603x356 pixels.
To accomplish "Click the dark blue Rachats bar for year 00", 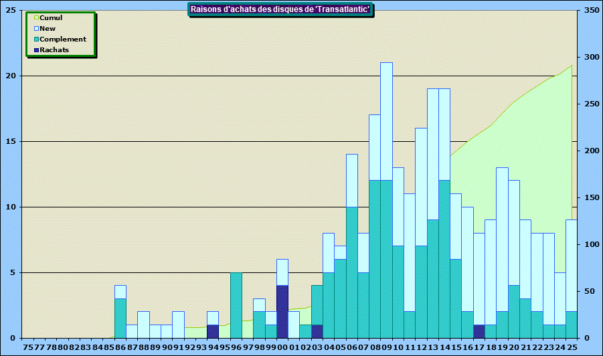I will tap(282, 311).
